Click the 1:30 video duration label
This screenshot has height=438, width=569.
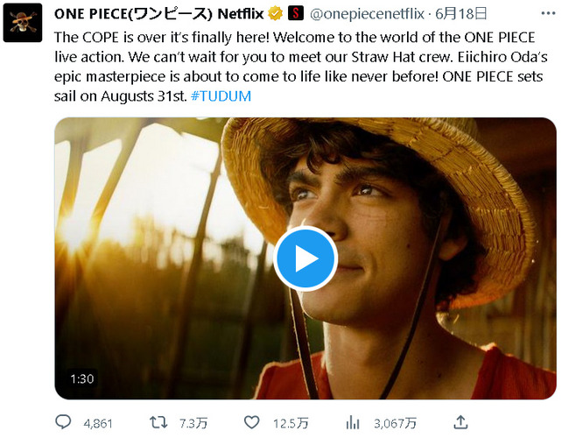[81, 379]
